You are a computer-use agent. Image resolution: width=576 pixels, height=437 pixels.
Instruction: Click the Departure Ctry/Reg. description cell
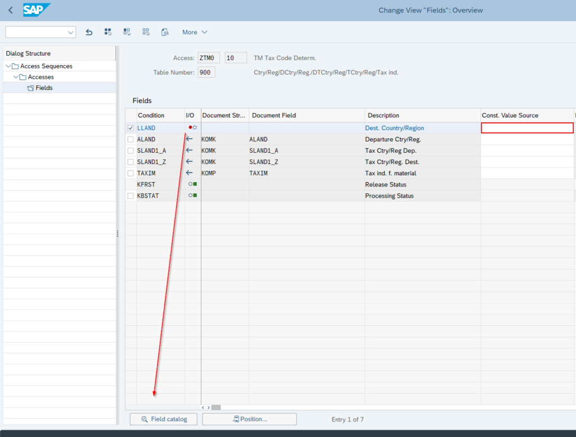[x=422, y=139]
